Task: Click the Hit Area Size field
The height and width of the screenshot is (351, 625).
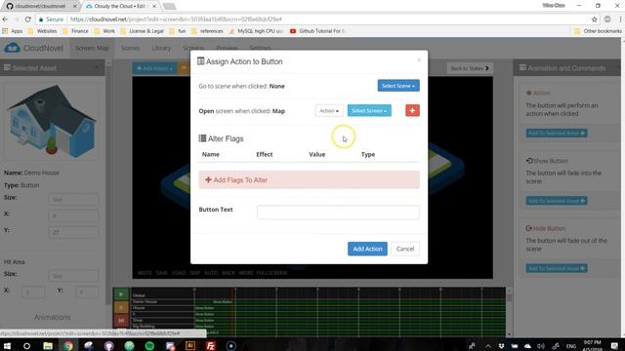Action: pyautogui.click(x=74, y=275)
